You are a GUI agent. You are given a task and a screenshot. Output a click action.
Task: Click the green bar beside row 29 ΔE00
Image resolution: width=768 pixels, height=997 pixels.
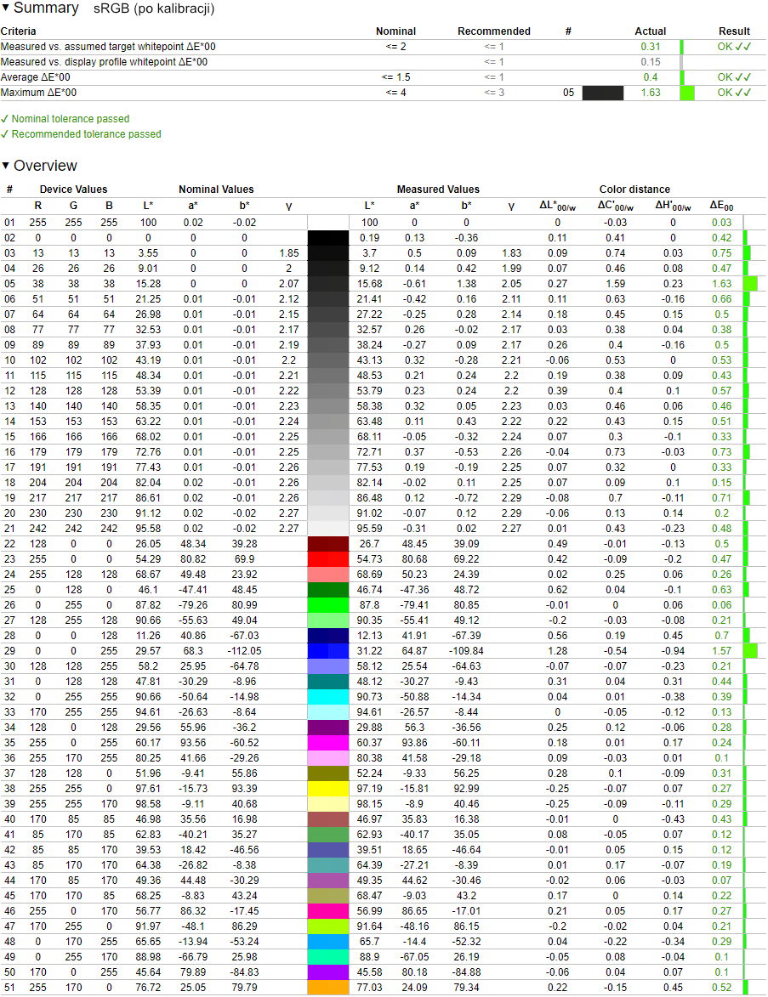(750, 650)
